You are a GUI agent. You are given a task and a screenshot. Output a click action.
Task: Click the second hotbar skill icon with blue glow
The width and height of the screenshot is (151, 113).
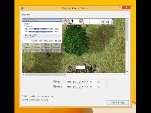pyautogui.click(x=71, y=21)
